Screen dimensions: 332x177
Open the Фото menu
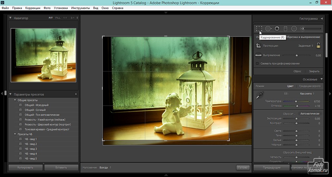[47, 8]
